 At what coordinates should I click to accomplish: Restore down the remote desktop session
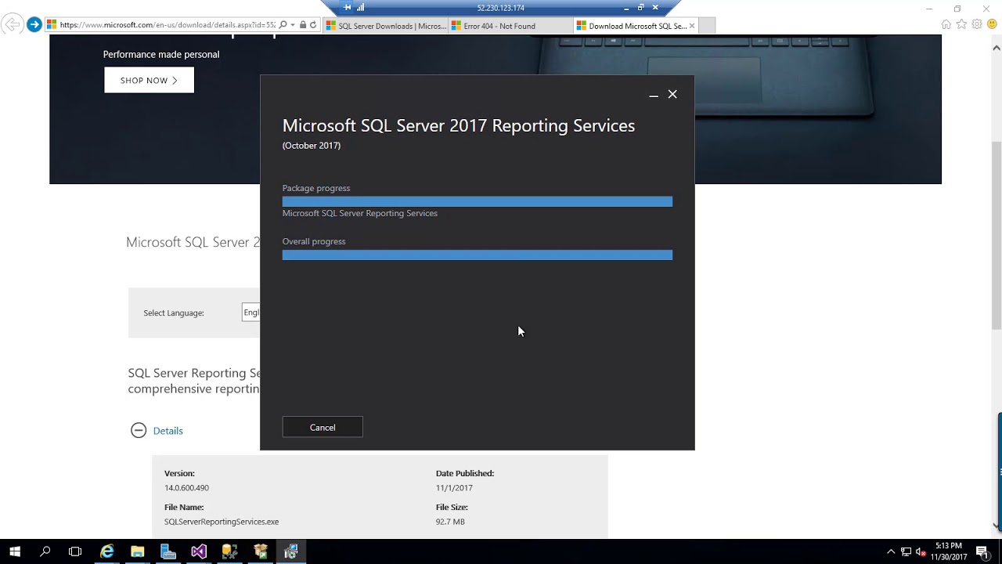[640, 8]
